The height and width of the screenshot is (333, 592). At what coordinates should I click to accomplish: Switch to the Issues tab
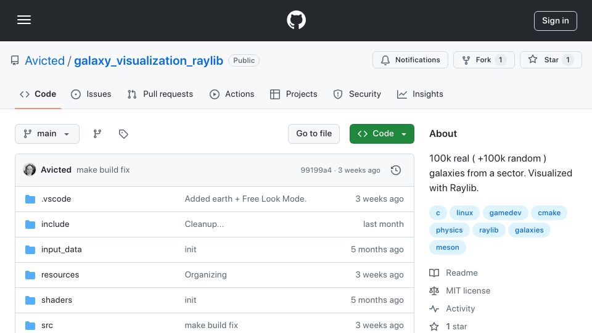(91, 94)
